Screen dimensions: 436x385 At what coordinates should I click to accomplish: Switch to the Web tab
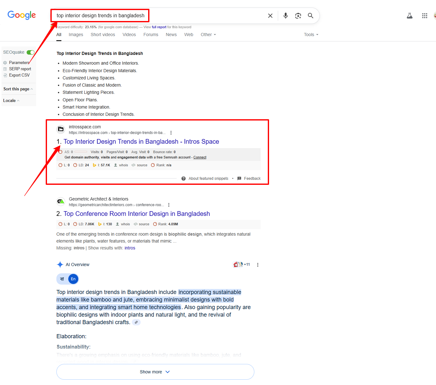(x=189, y=35)
